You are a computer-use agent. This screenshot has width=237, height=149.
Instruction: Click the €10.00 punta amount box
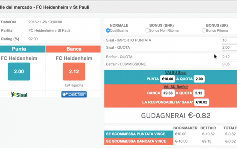click(168, 79)
